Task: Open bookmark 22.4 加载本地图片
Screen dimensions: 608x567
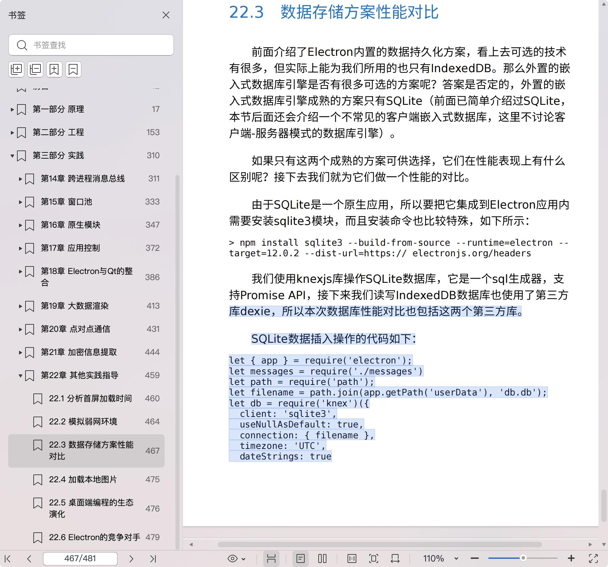Action: [83, 479]
